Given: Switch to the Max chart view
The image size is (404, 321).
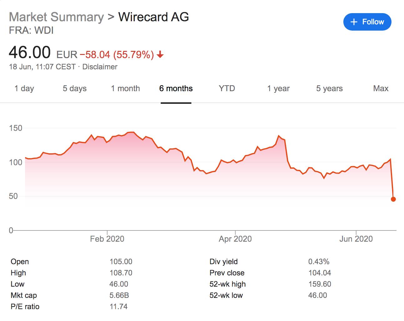Looking at the screenshot, I should (380, 89).
